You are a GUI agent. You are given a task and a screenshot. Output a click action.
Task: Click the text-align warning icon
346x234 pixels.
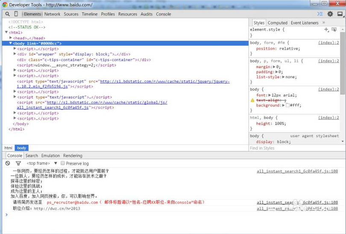tap(252, 101)
